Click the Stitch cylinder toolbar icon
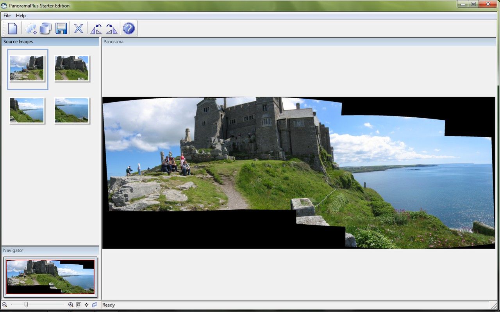Image resolution: width=500 pixels, height=312 pixels. [x=45, y=28]
